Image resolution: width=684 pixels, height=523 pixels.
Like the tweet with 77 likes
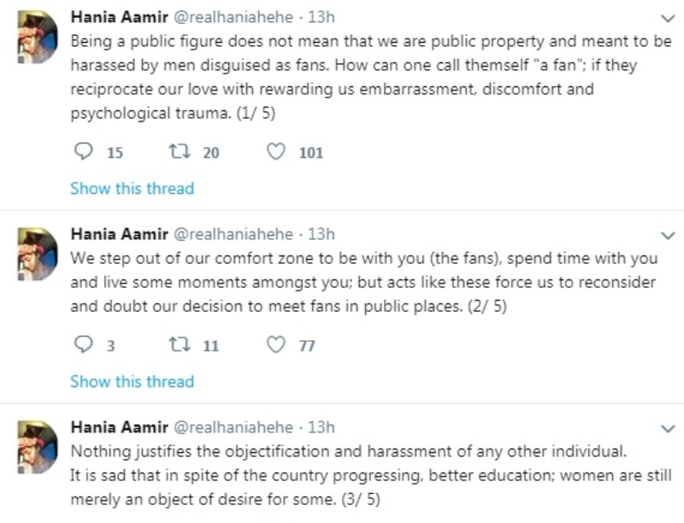(x=275, y=345)
